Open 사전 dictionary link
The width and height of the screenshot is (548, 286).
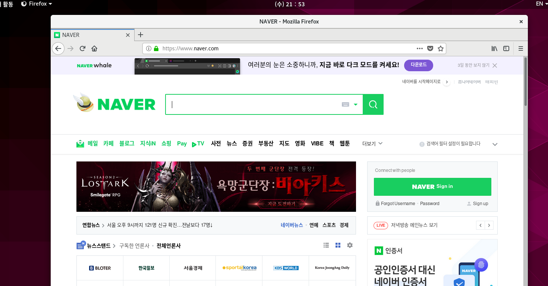[x=216, y=144]
